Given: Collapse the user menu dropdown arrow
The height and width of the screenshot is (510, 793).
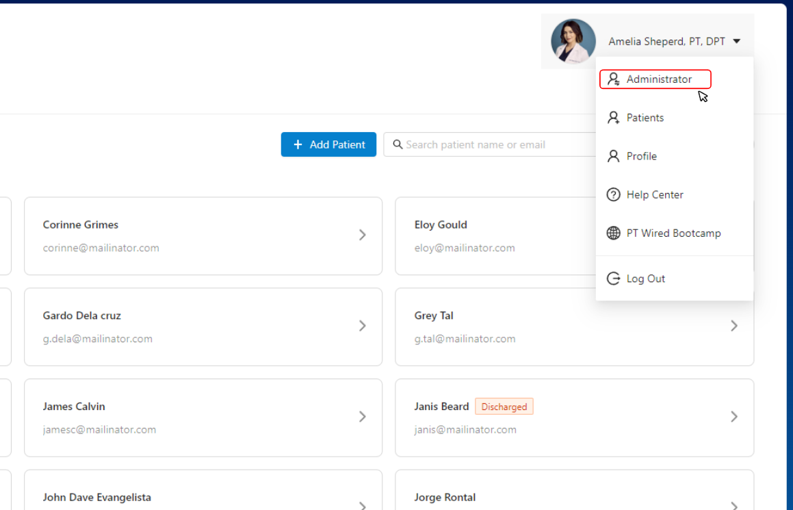Looking at the screenshot, I should [737, 42].
